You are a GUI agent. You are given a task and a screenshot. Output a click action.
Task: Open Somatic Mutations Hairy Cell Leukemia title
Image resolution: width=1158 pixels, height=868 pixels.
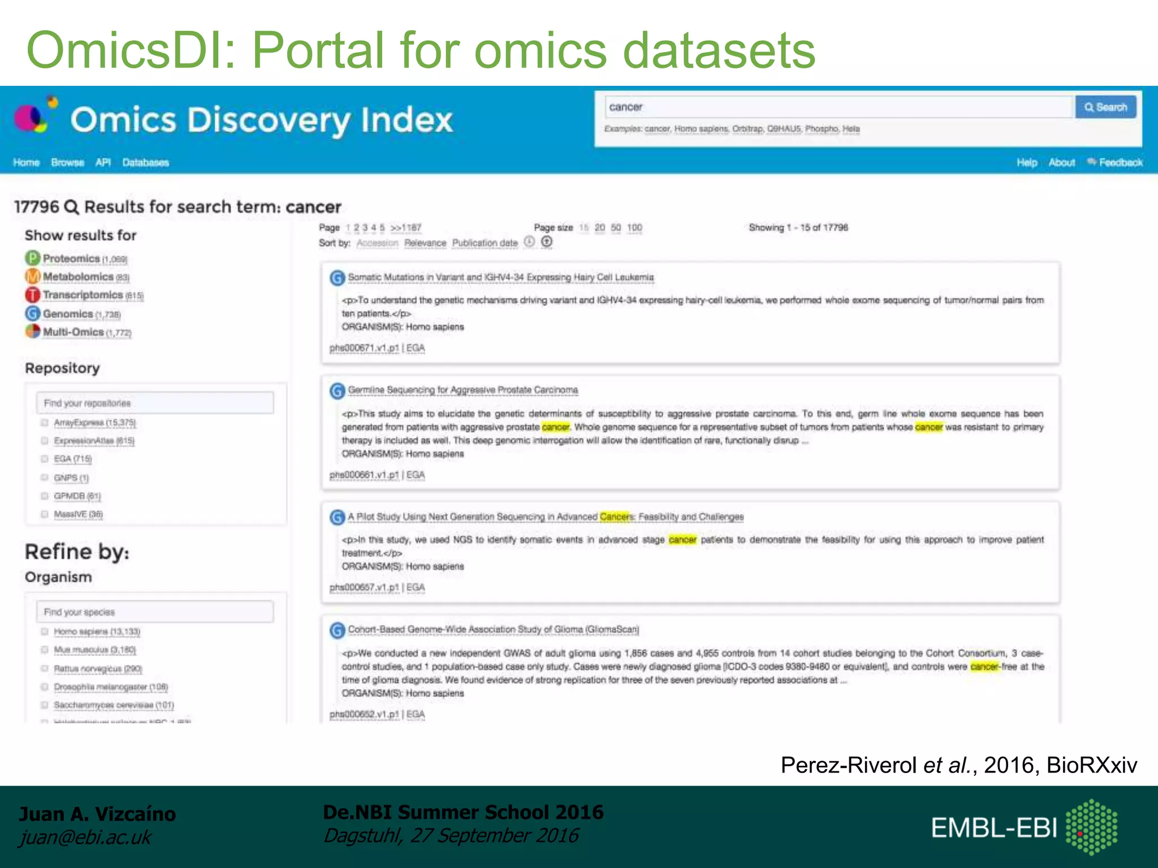[x=501, y=277]
